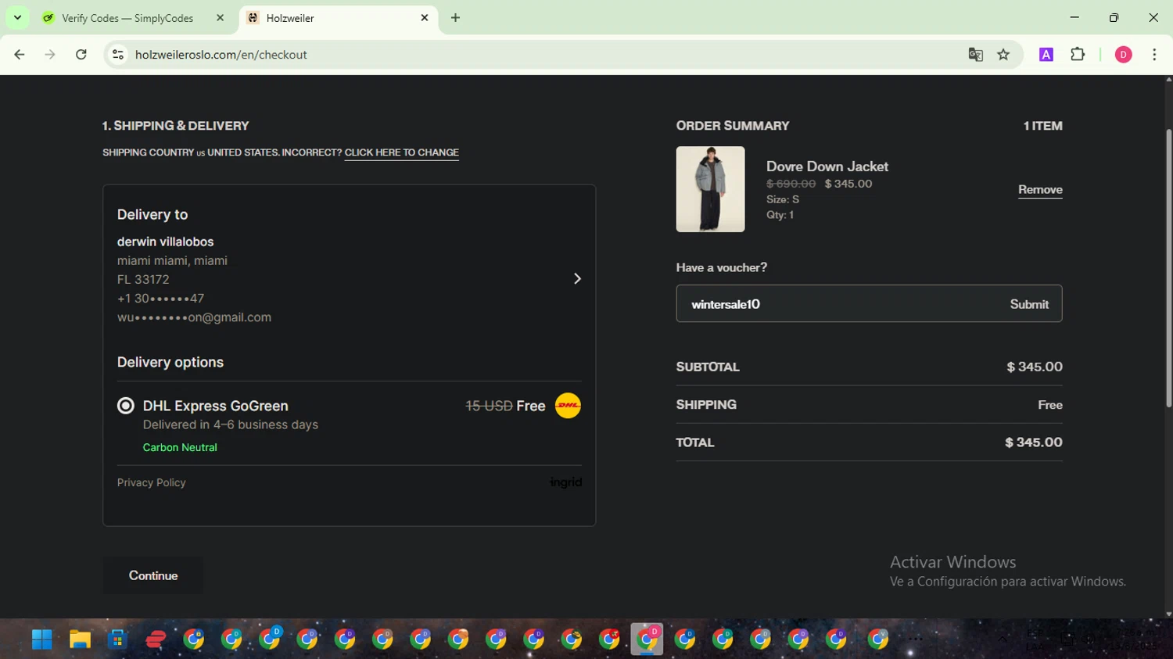This screenshot has width=1173, height=659.
Task: Click the active highlighted Chrome taskbar icon
Action: pos(647,639)
